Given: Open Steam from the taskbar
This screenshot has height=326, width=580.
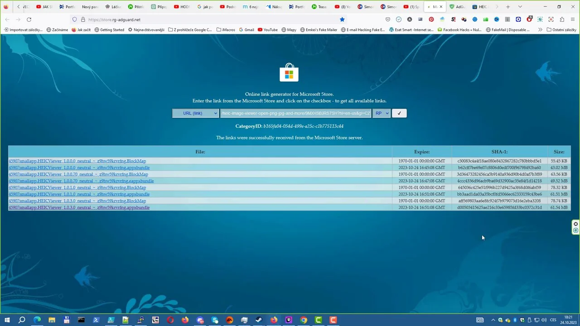Looking at the screenshot, I should (x=259, y=320).
